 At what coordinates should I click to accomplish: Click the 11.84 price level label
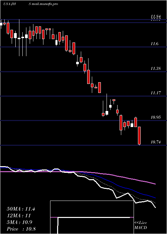pos(156,16)
